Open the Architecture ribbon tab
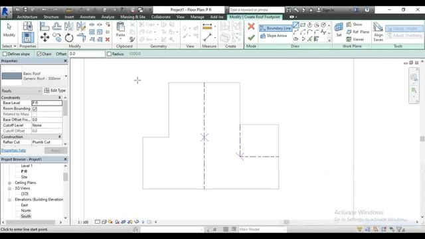The width and height of the screenshot is (425, 239). point(27,17)
